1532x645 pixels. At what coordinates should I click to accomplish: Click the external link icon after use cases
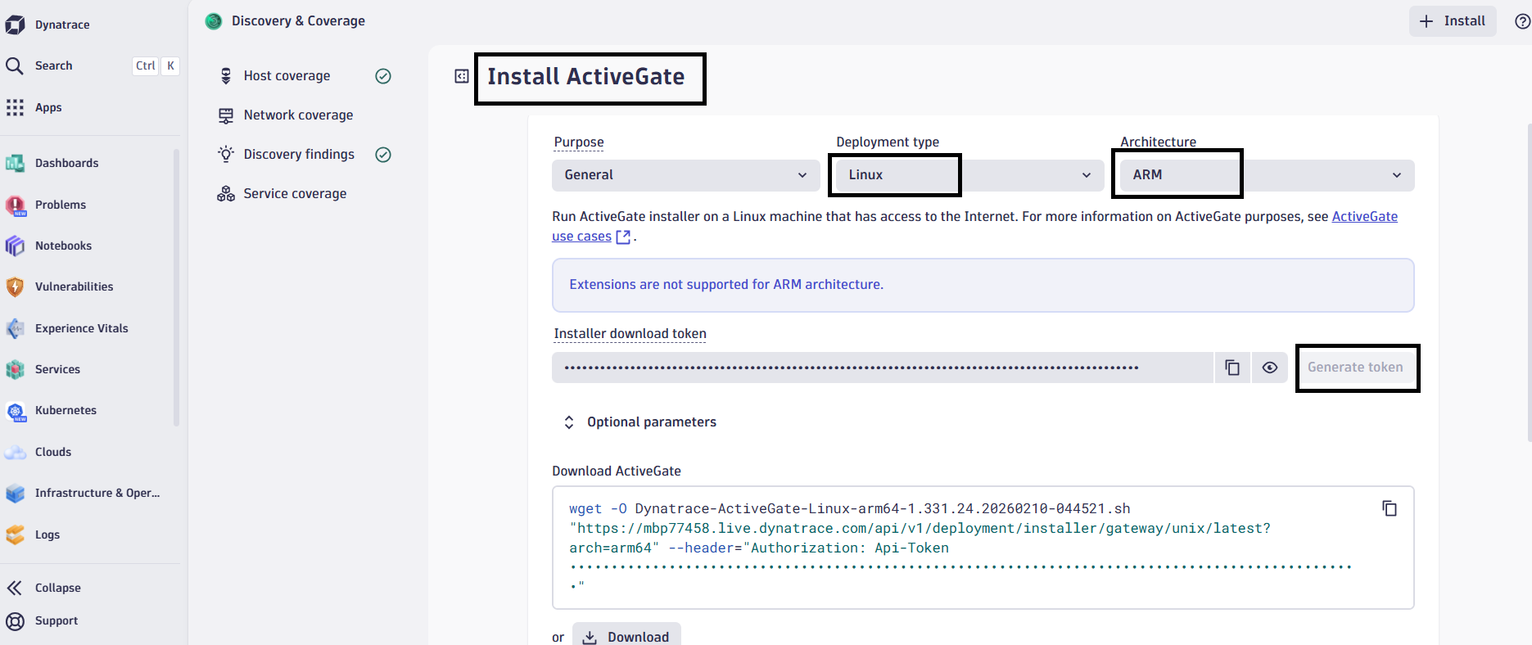623,237
